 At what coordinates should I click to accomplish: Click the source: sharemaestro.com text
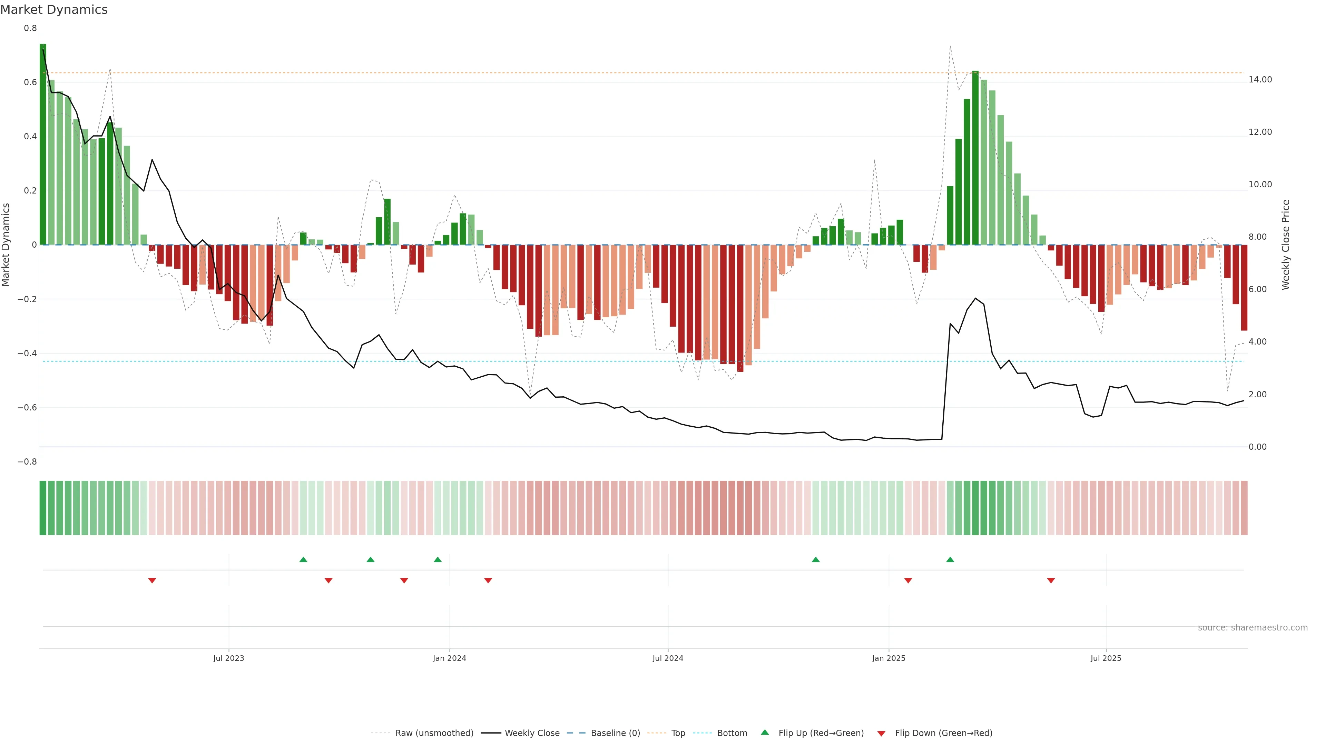1253,628
